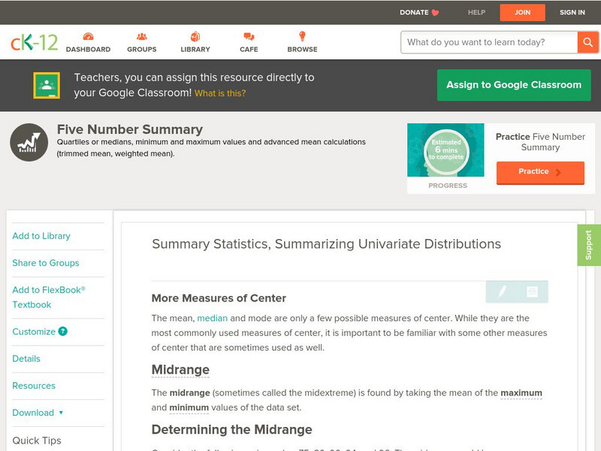Click the Customize help question mark
Image resolution: width=601 pixels, height=451 pixels.
click(63, 331)
